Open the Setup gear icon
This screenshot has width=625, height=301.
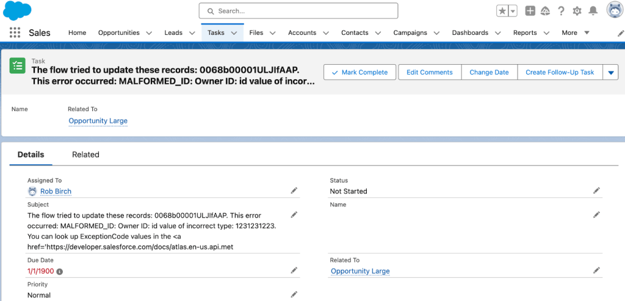pos(577,11)
